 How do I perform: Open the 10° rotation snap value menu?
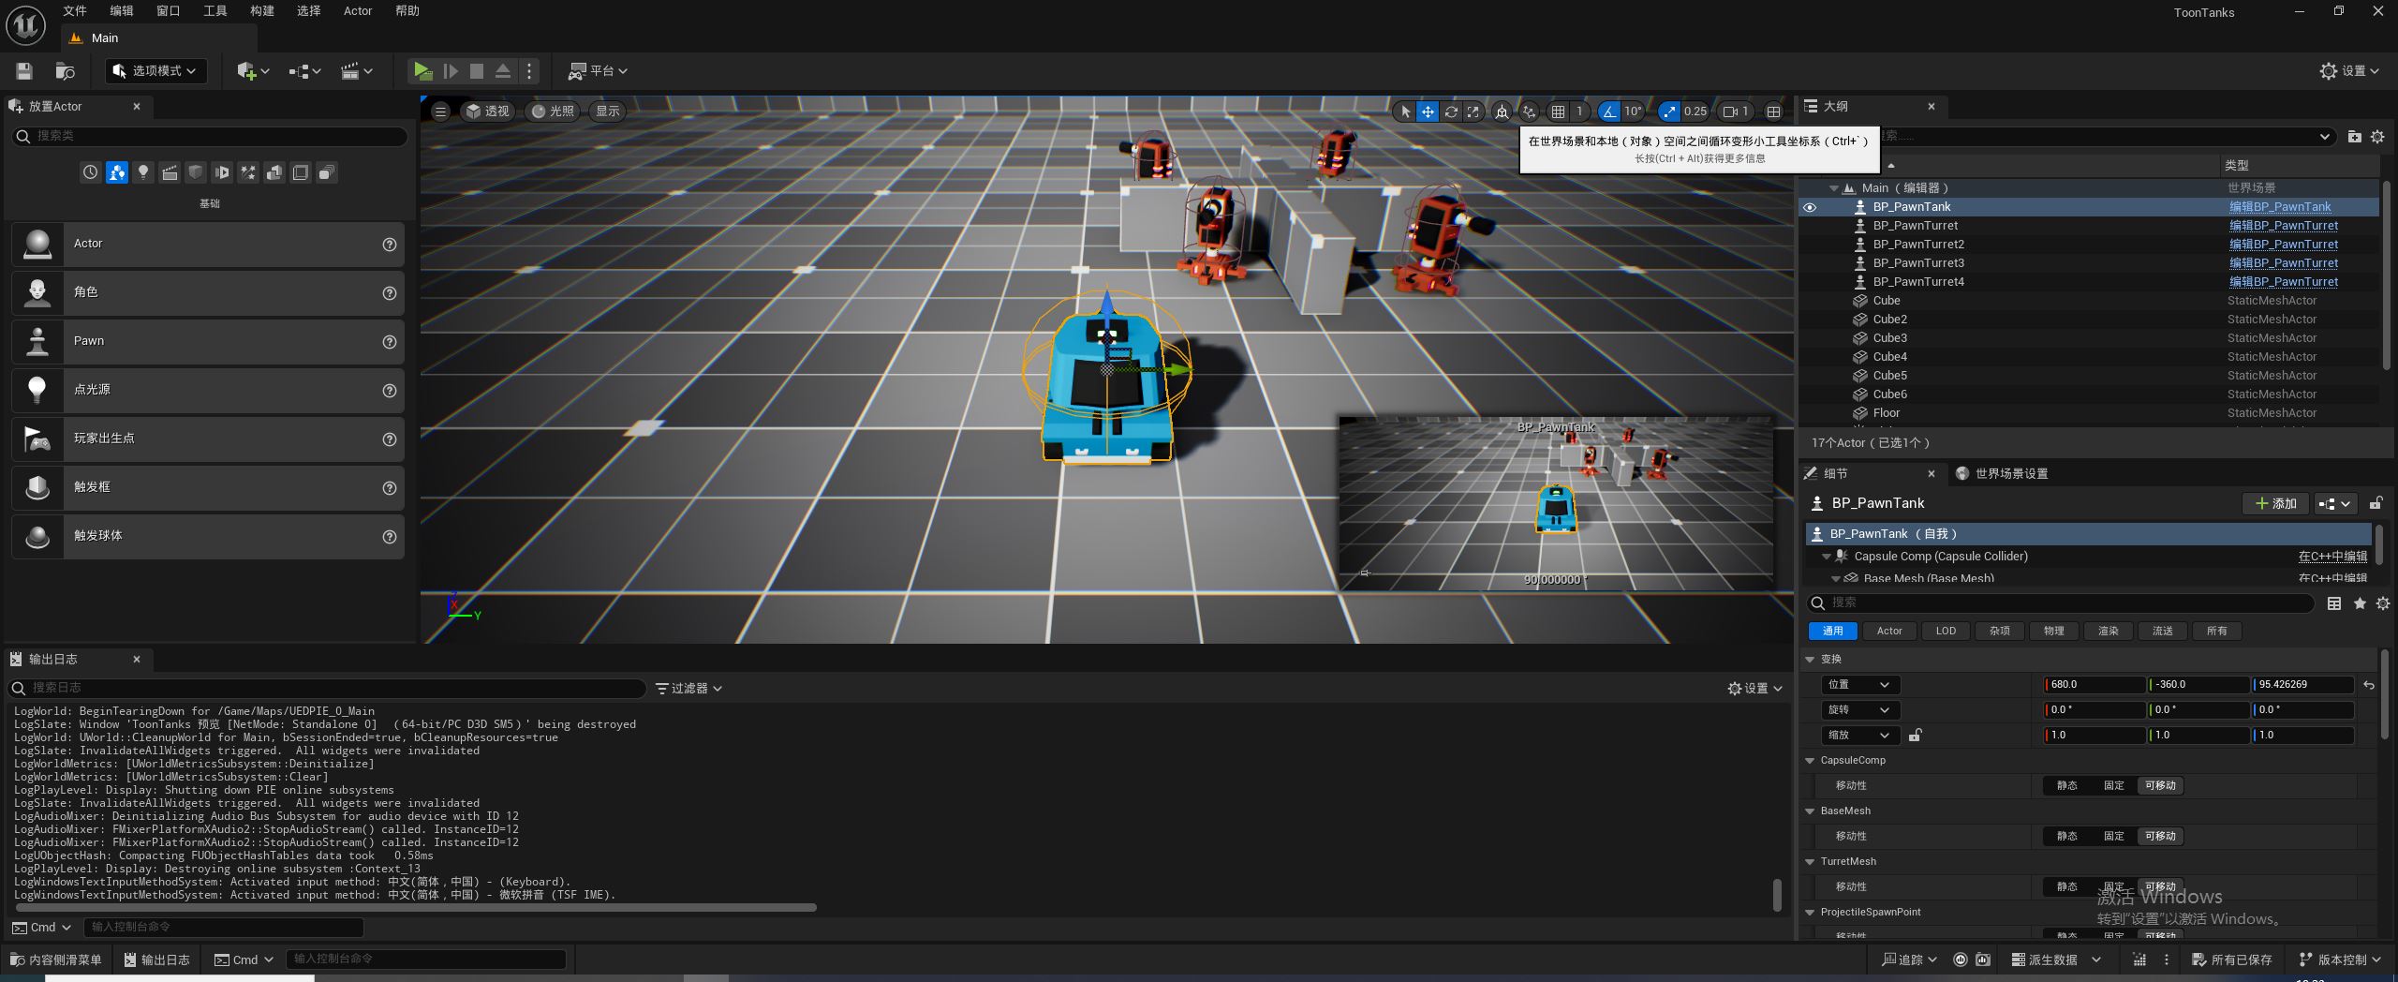(1633, 112)
